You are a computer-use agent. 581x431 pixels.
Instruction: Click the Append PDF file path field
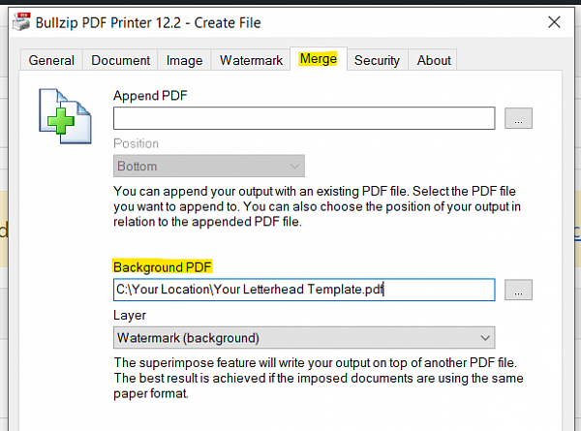click(x=304, y=118)
